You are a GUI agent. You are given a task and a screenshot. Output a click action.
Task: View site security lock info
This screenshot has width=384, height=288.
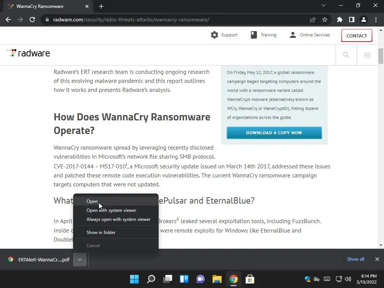[x=47, y=19]
